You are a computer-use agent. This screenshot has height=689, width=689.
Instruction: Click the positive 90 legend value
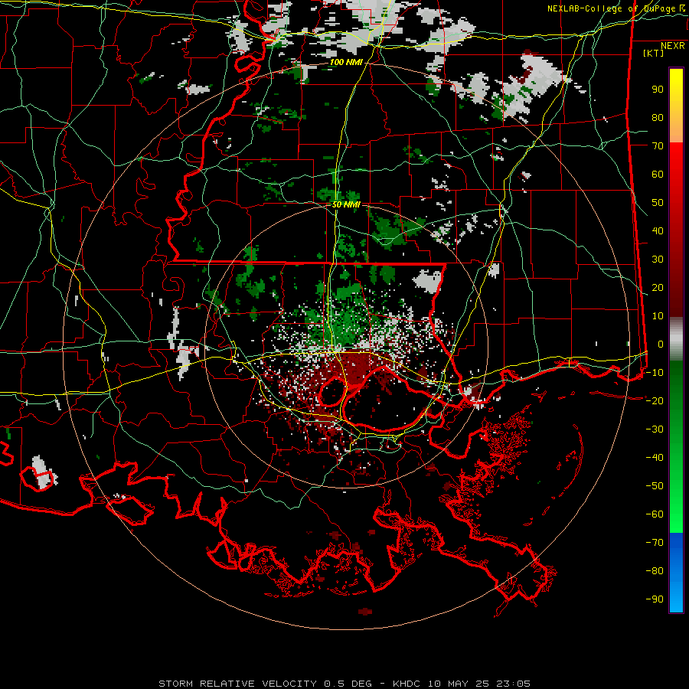[658, 90]
